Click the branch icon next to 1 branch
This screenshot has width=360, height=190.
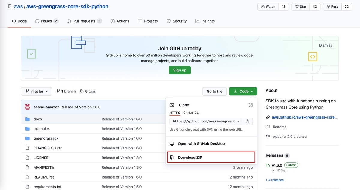(x=58, y=91)
